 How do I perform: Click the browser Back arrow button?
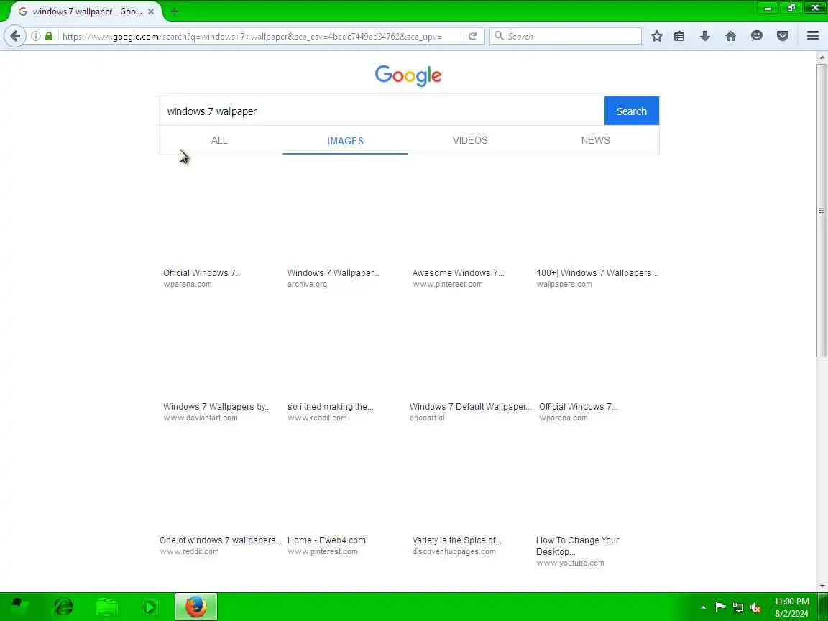(x=15, y=36)
